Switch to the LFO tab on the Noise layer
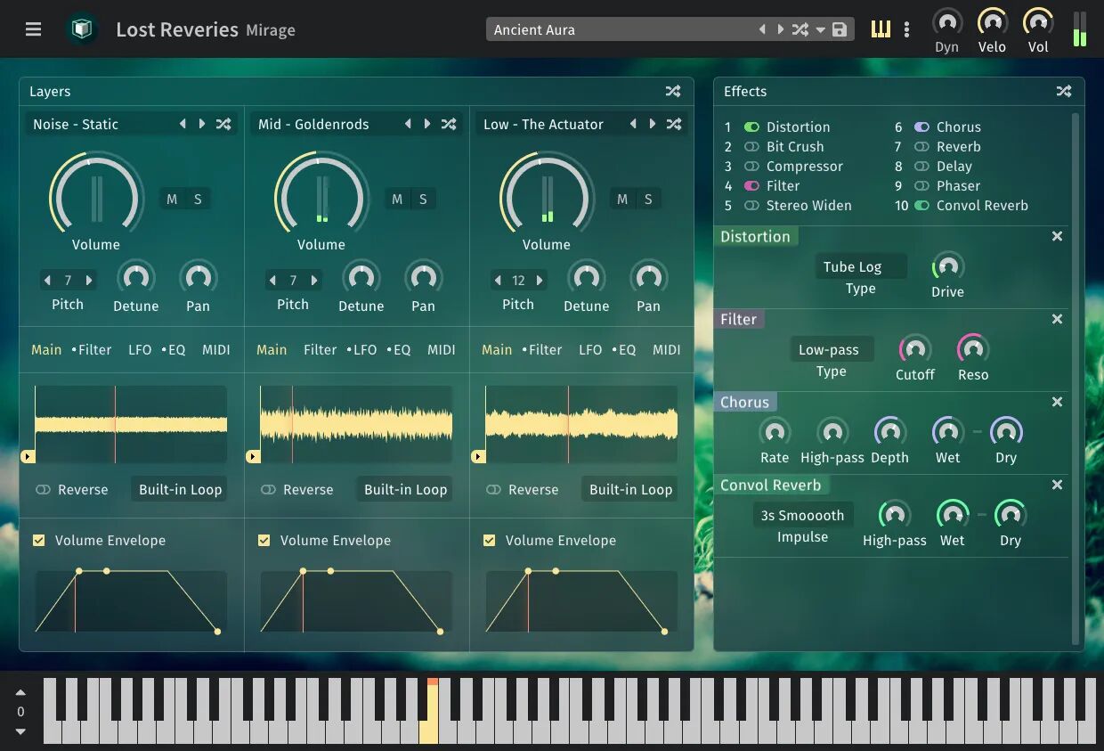Screen dimensions: 1104x751 (x=140, y=349)
